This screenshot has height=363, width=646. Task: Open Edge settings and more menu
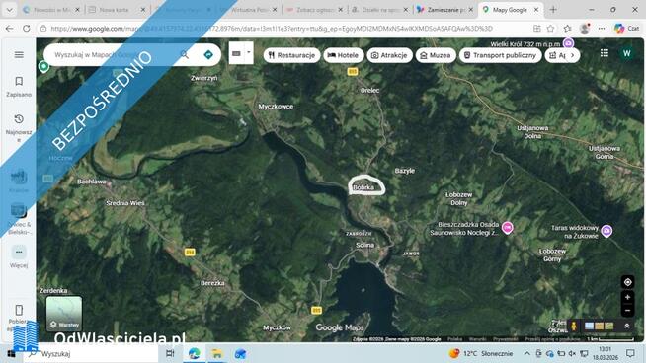pos(602,29)
